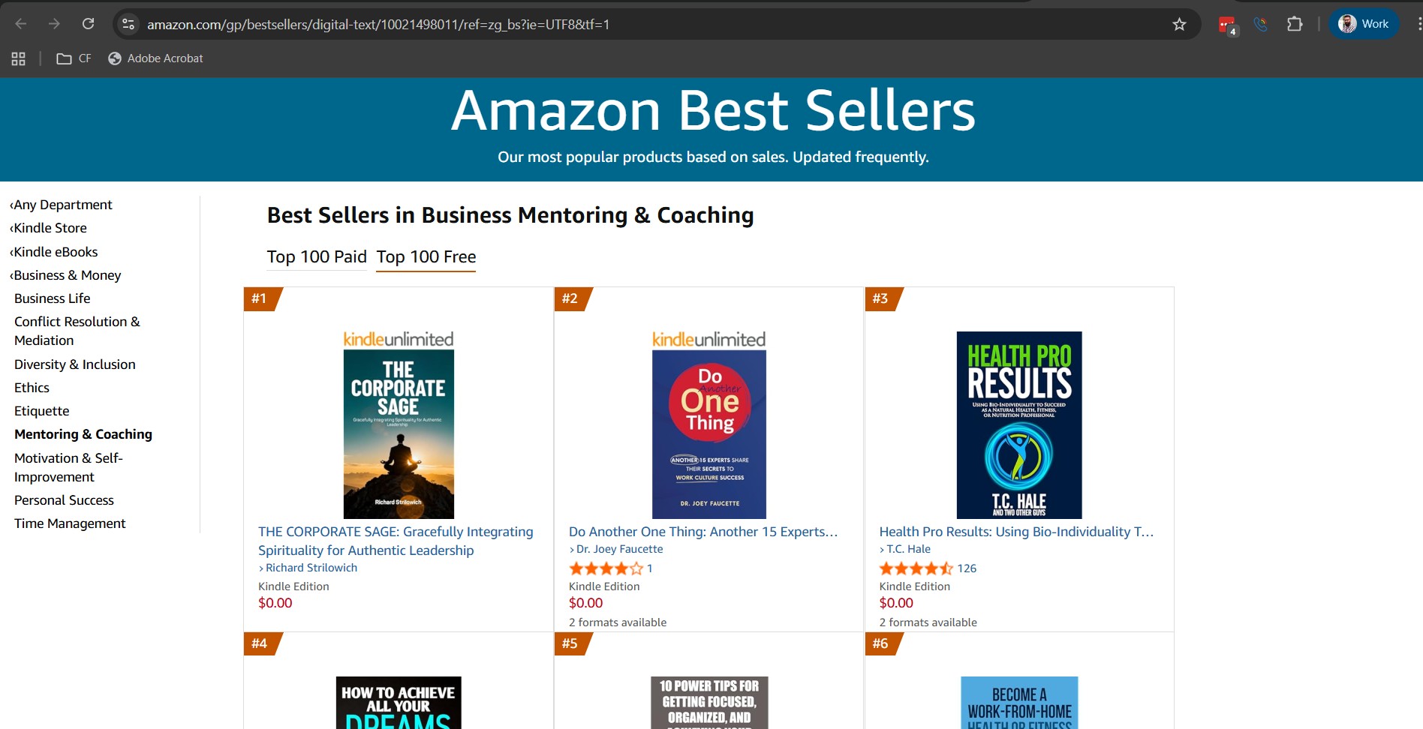Click the star rating for Health Pro Results
The height and width of the screenshot is (729, 1423).
coord(916,568)
